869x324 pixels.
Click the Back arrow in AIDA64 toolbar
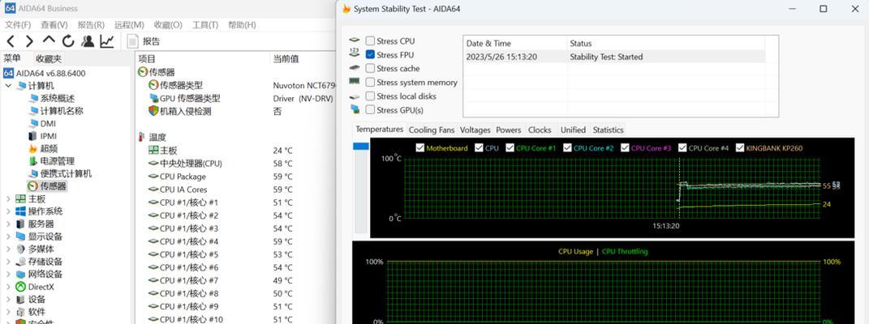pyautogui.click(x=11, y=41)
